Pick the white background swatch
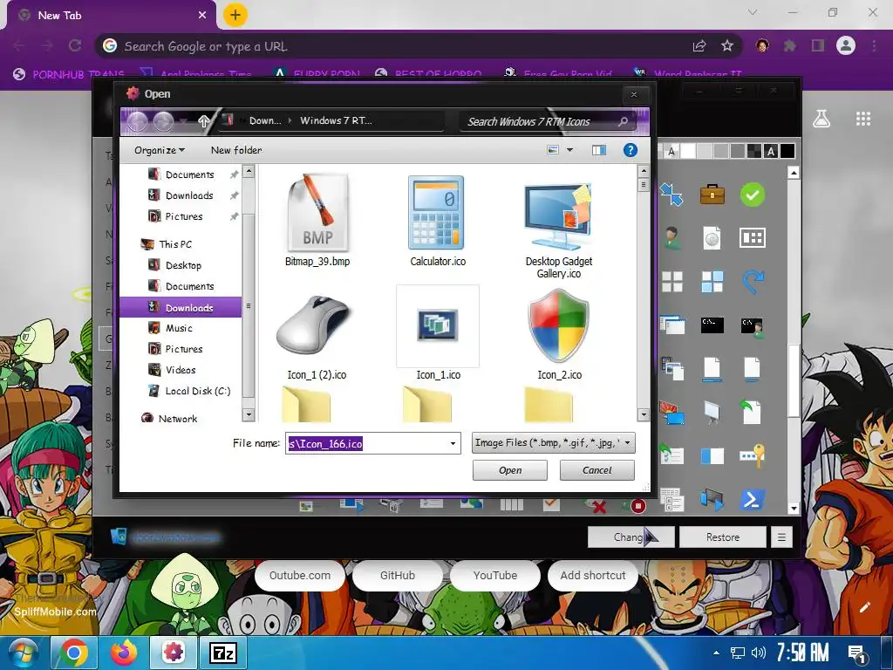 coord(688,151)
